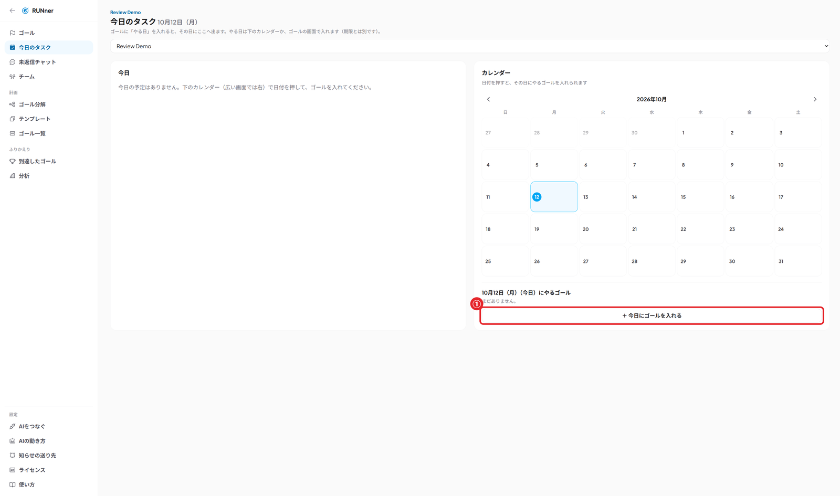Click the trophy icon for 到達したゴール
The width and height of the screenshot is (840, 496).
click(x=13, y=161)
